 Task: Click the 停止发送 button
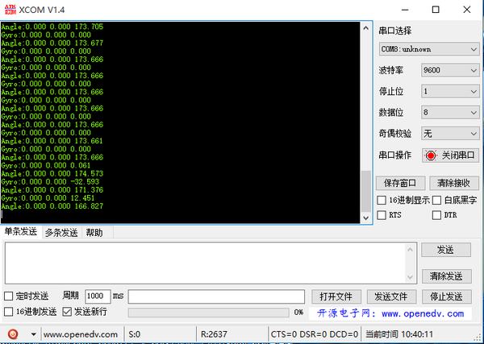click(447, 296)
